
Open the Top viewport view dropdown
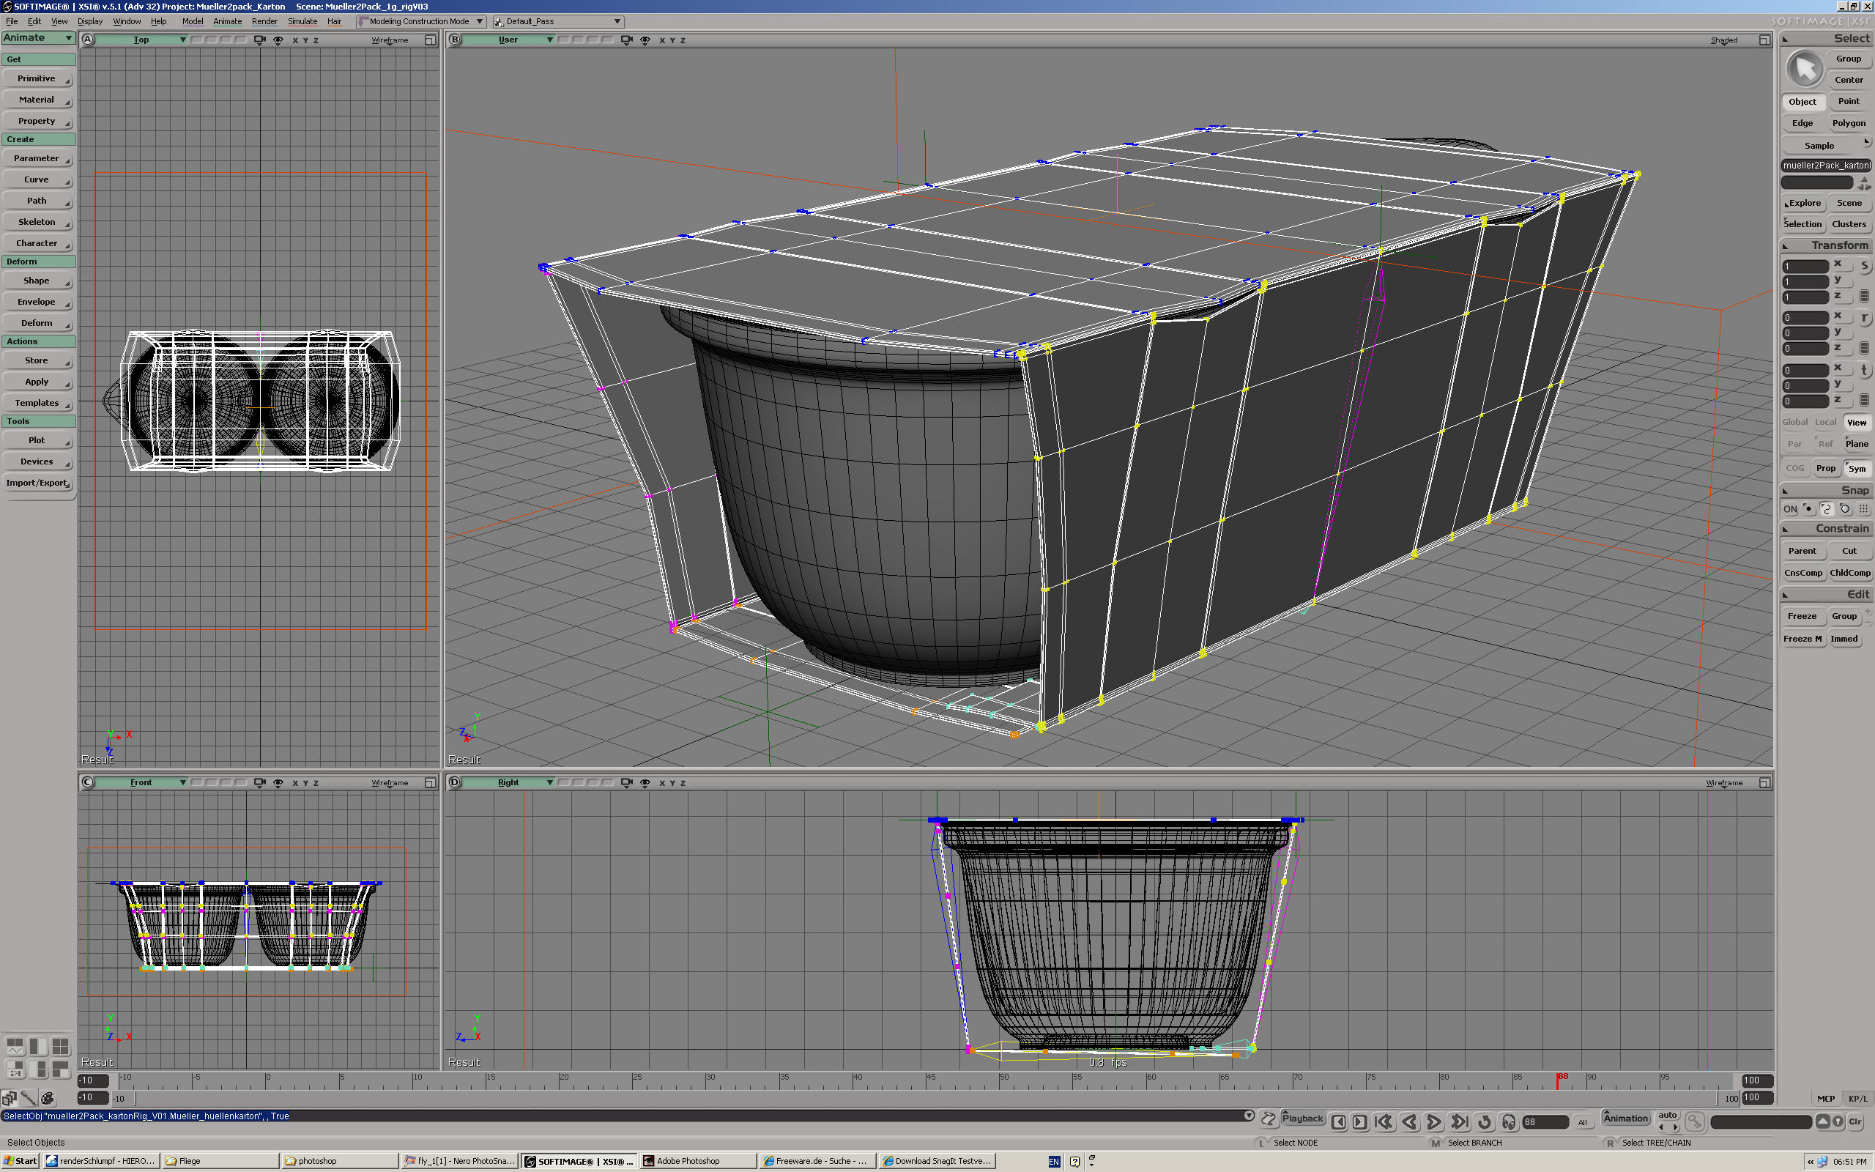141,40
